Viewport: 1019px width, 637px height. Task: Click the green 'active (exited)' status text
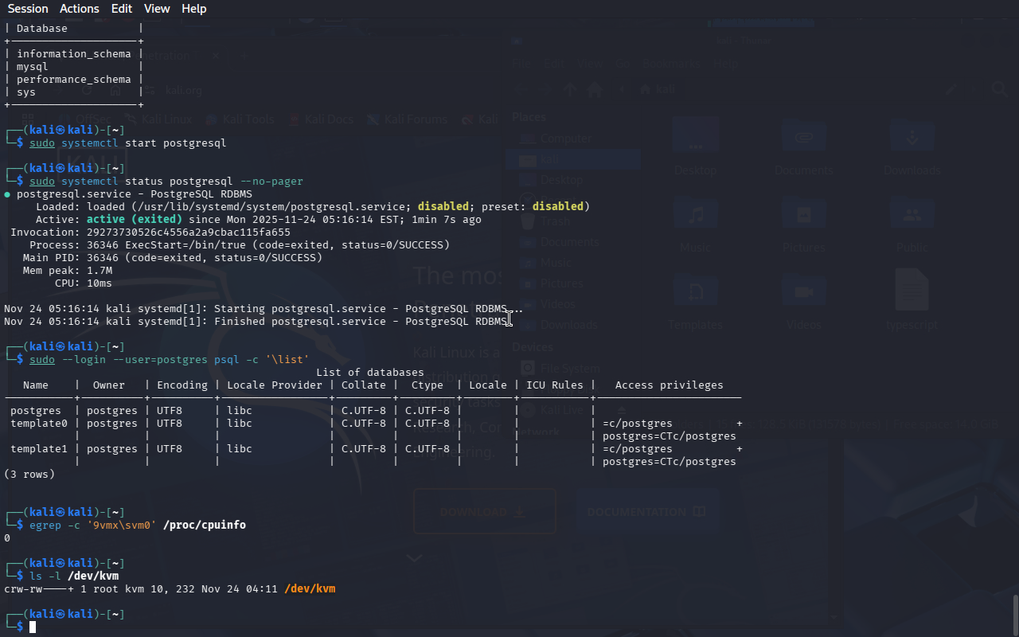(x=134, y=219)
